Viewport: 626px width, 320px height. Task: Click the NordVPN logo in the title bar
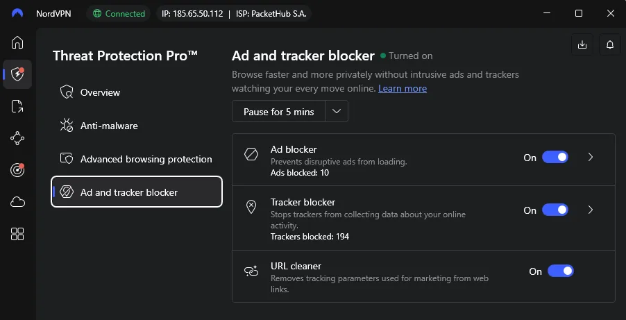tap(17, 13)
